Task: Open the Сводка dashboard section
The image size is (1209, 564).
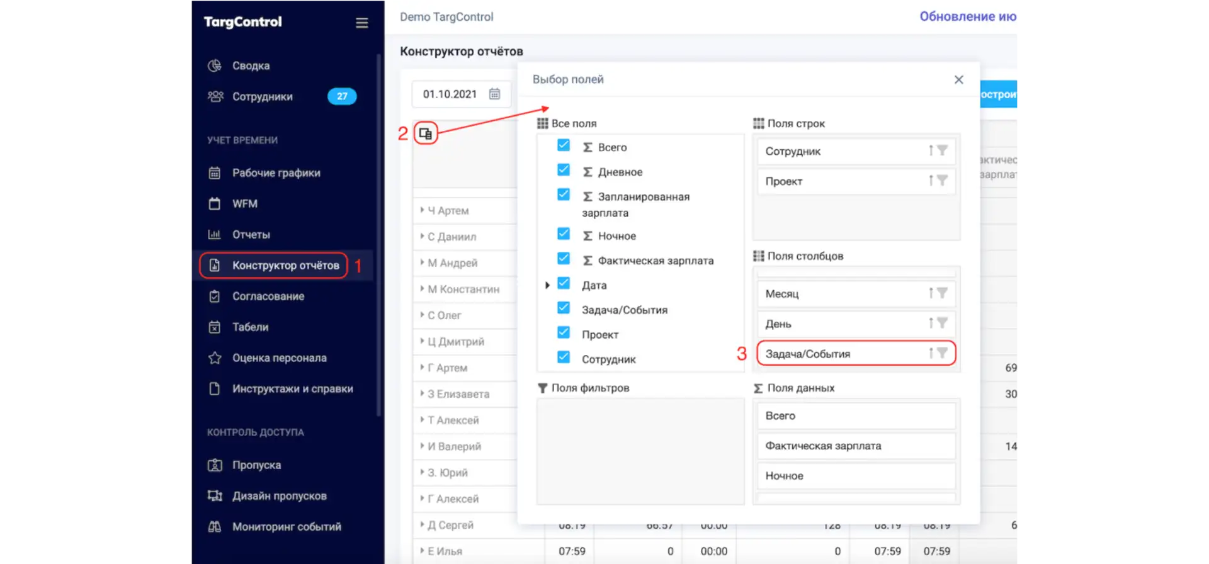Action: (x=251, y=65)
